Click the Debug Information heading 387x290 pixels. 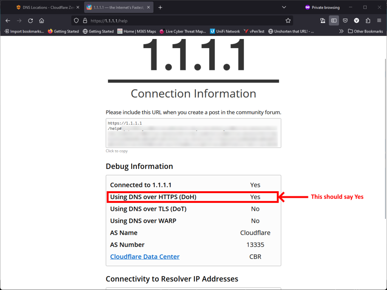coord(139,166)
